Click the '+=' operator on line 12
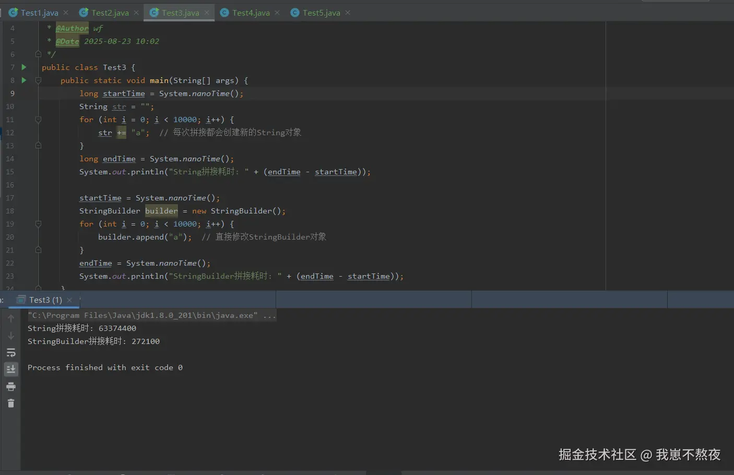This screenshot has height=475, width=734. coord(121,133)
